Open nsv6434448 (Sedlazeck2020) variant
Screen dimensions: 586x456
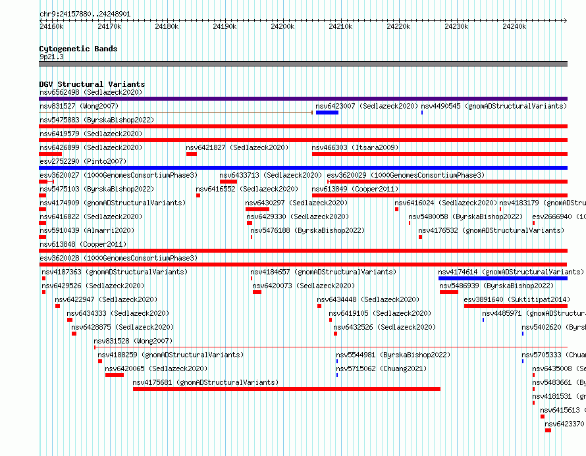pos(368,299)
